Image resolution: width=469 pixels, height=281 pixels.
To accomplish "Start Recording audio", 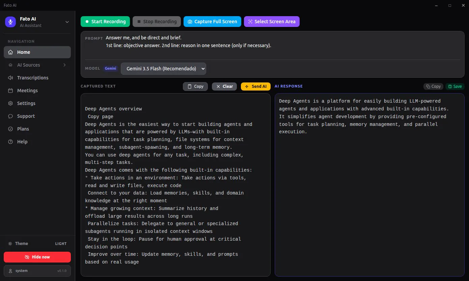I will 105,22.
